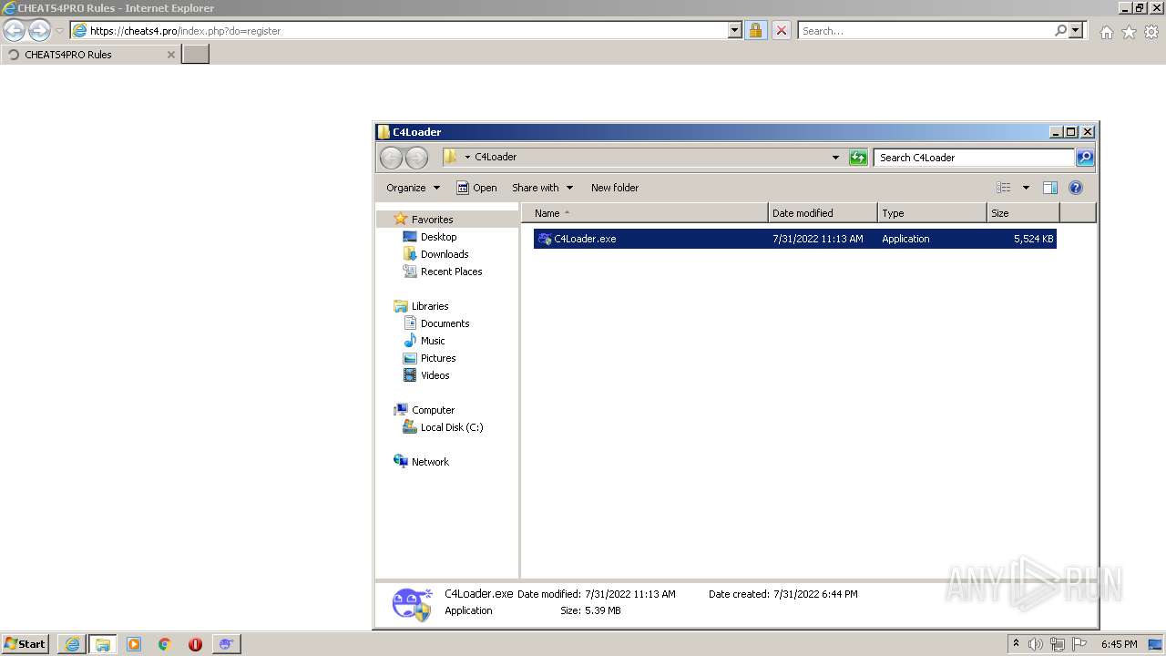Click the IE security lock icon
Image resolution: width=1166 pixels, height=656 pixels.
[755, 30]
